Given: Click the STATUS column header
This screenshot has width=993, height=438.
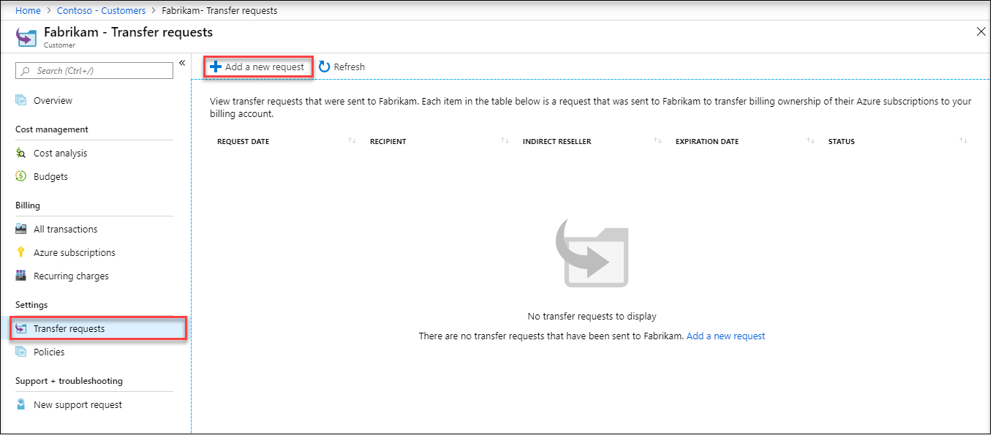Looking at the screenshot, I should coord(842,141).
